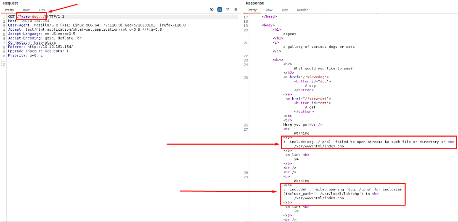The width and height of the screenshot is (458, 222).
Task: Click the 'Failed opening dog../.php' warning line
Action: coord(343,189)
